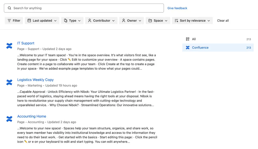The height and width of the screenshot is (149, 258).
Task: Open the Logistics Weekly Copy page
Action: pos(35,80)
